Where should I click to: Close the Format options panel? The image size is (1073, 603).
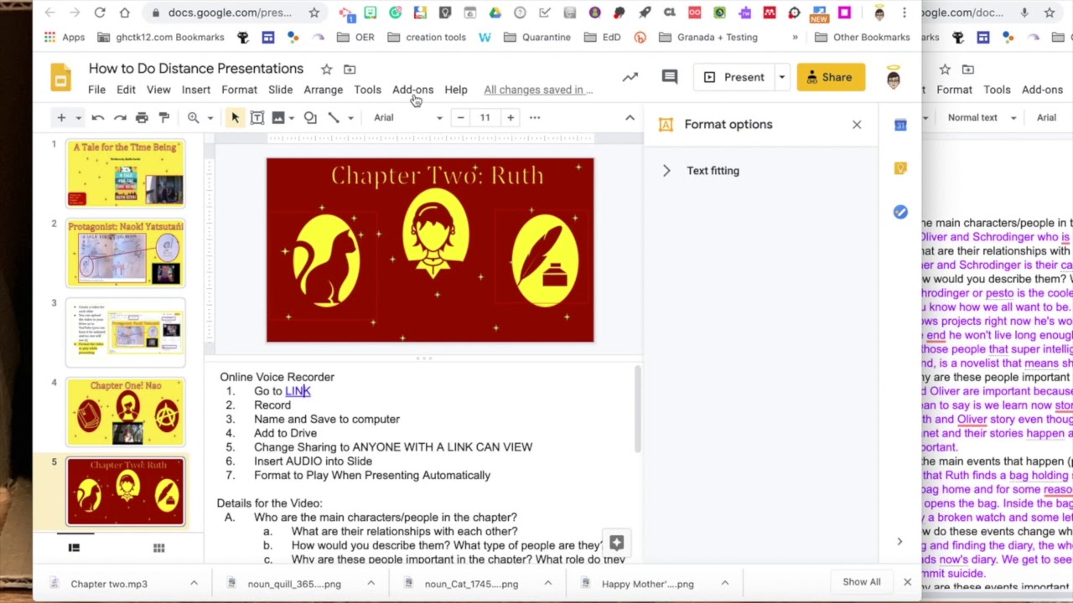857,125
